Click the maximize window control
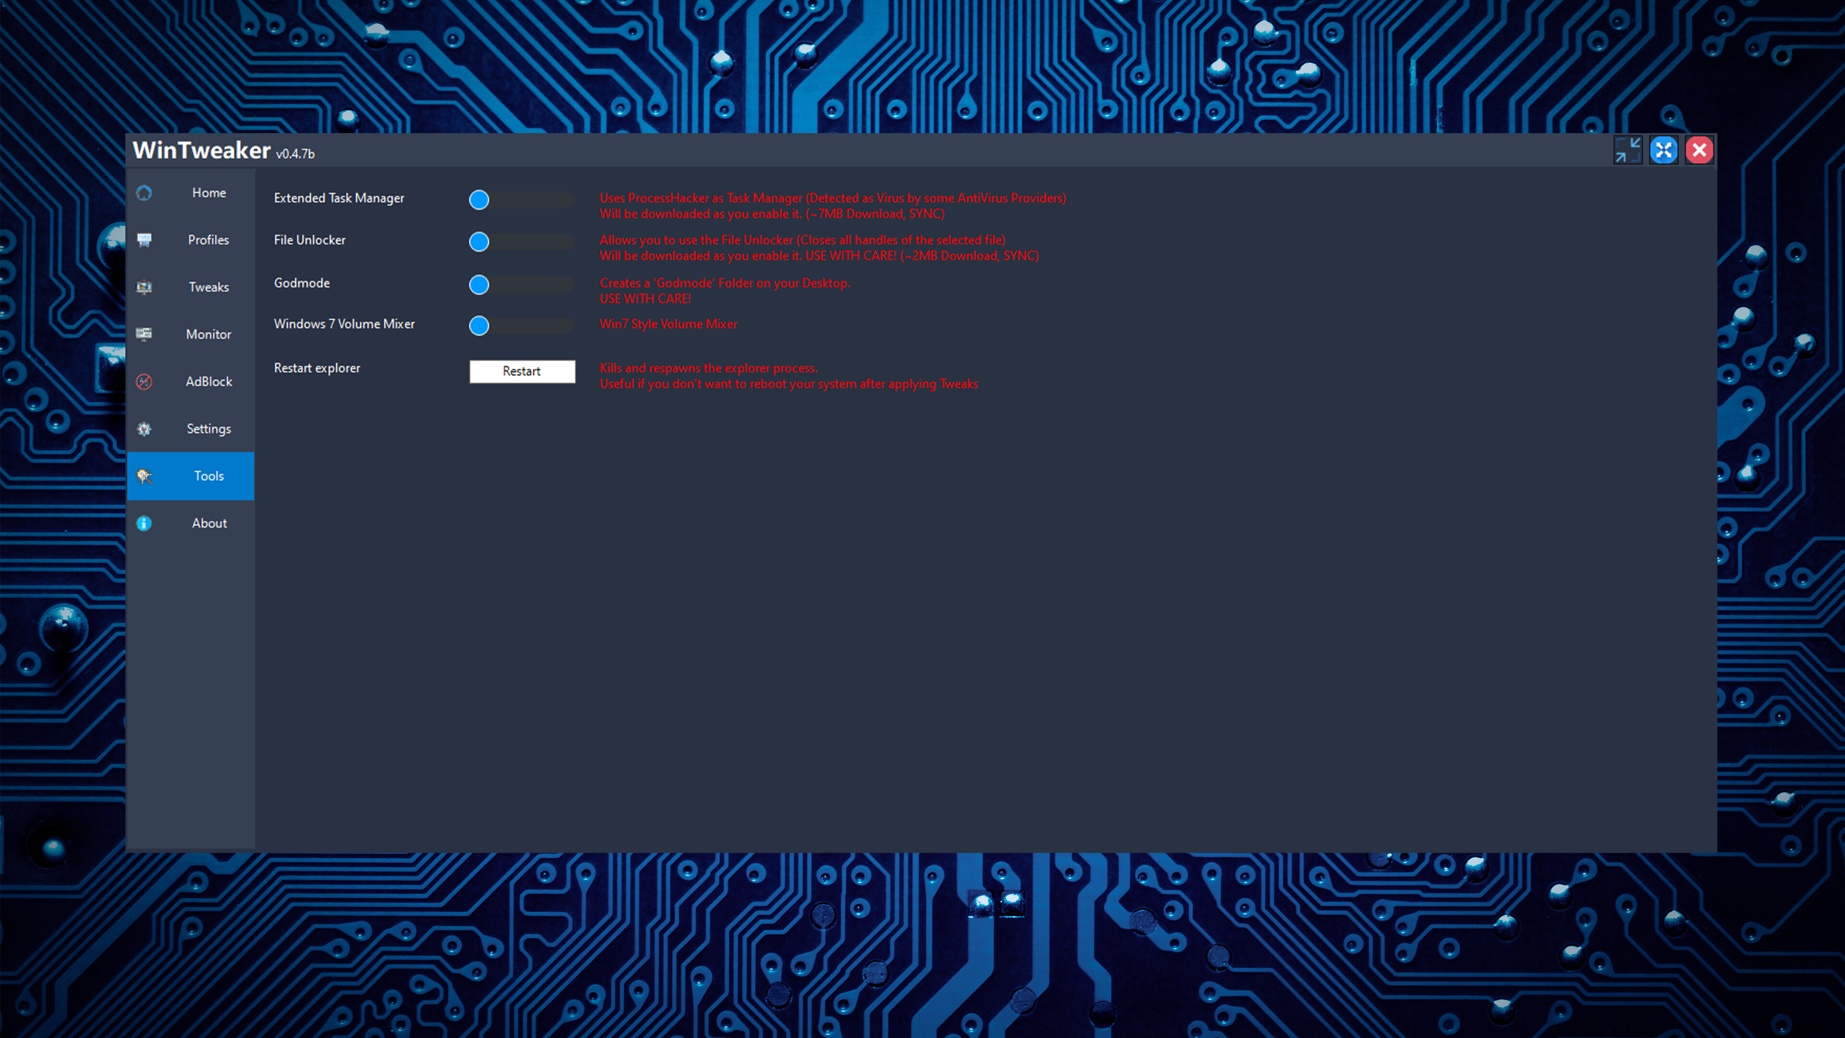Image resolution: width=1845 pixels, height=1038 pixels. click(1664, 150)
